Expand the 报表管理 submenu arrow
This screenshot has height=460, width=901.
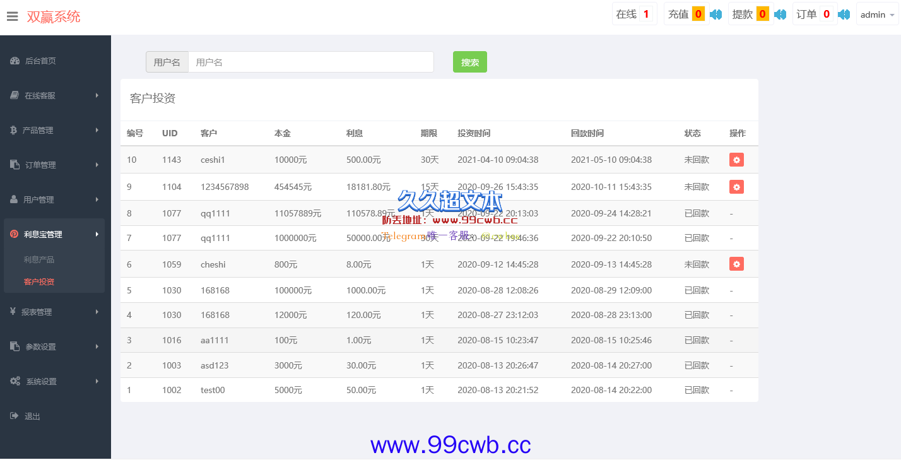[97, 312]
